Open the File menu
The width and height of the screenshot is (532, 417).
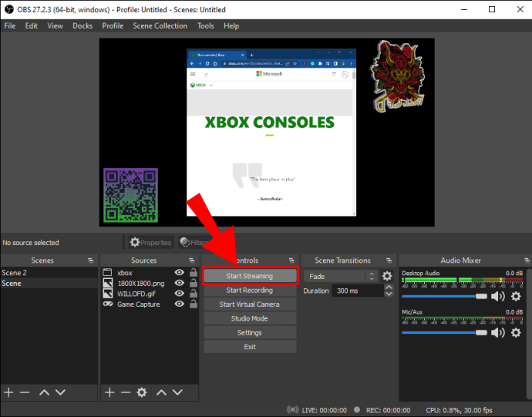pyautogui.click(x=10, y=25)
